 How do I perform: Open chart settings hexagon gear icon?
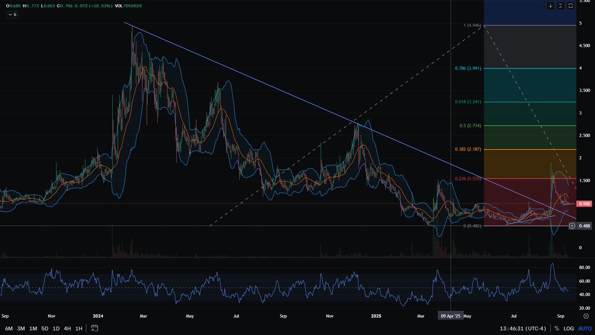(586, 316)
